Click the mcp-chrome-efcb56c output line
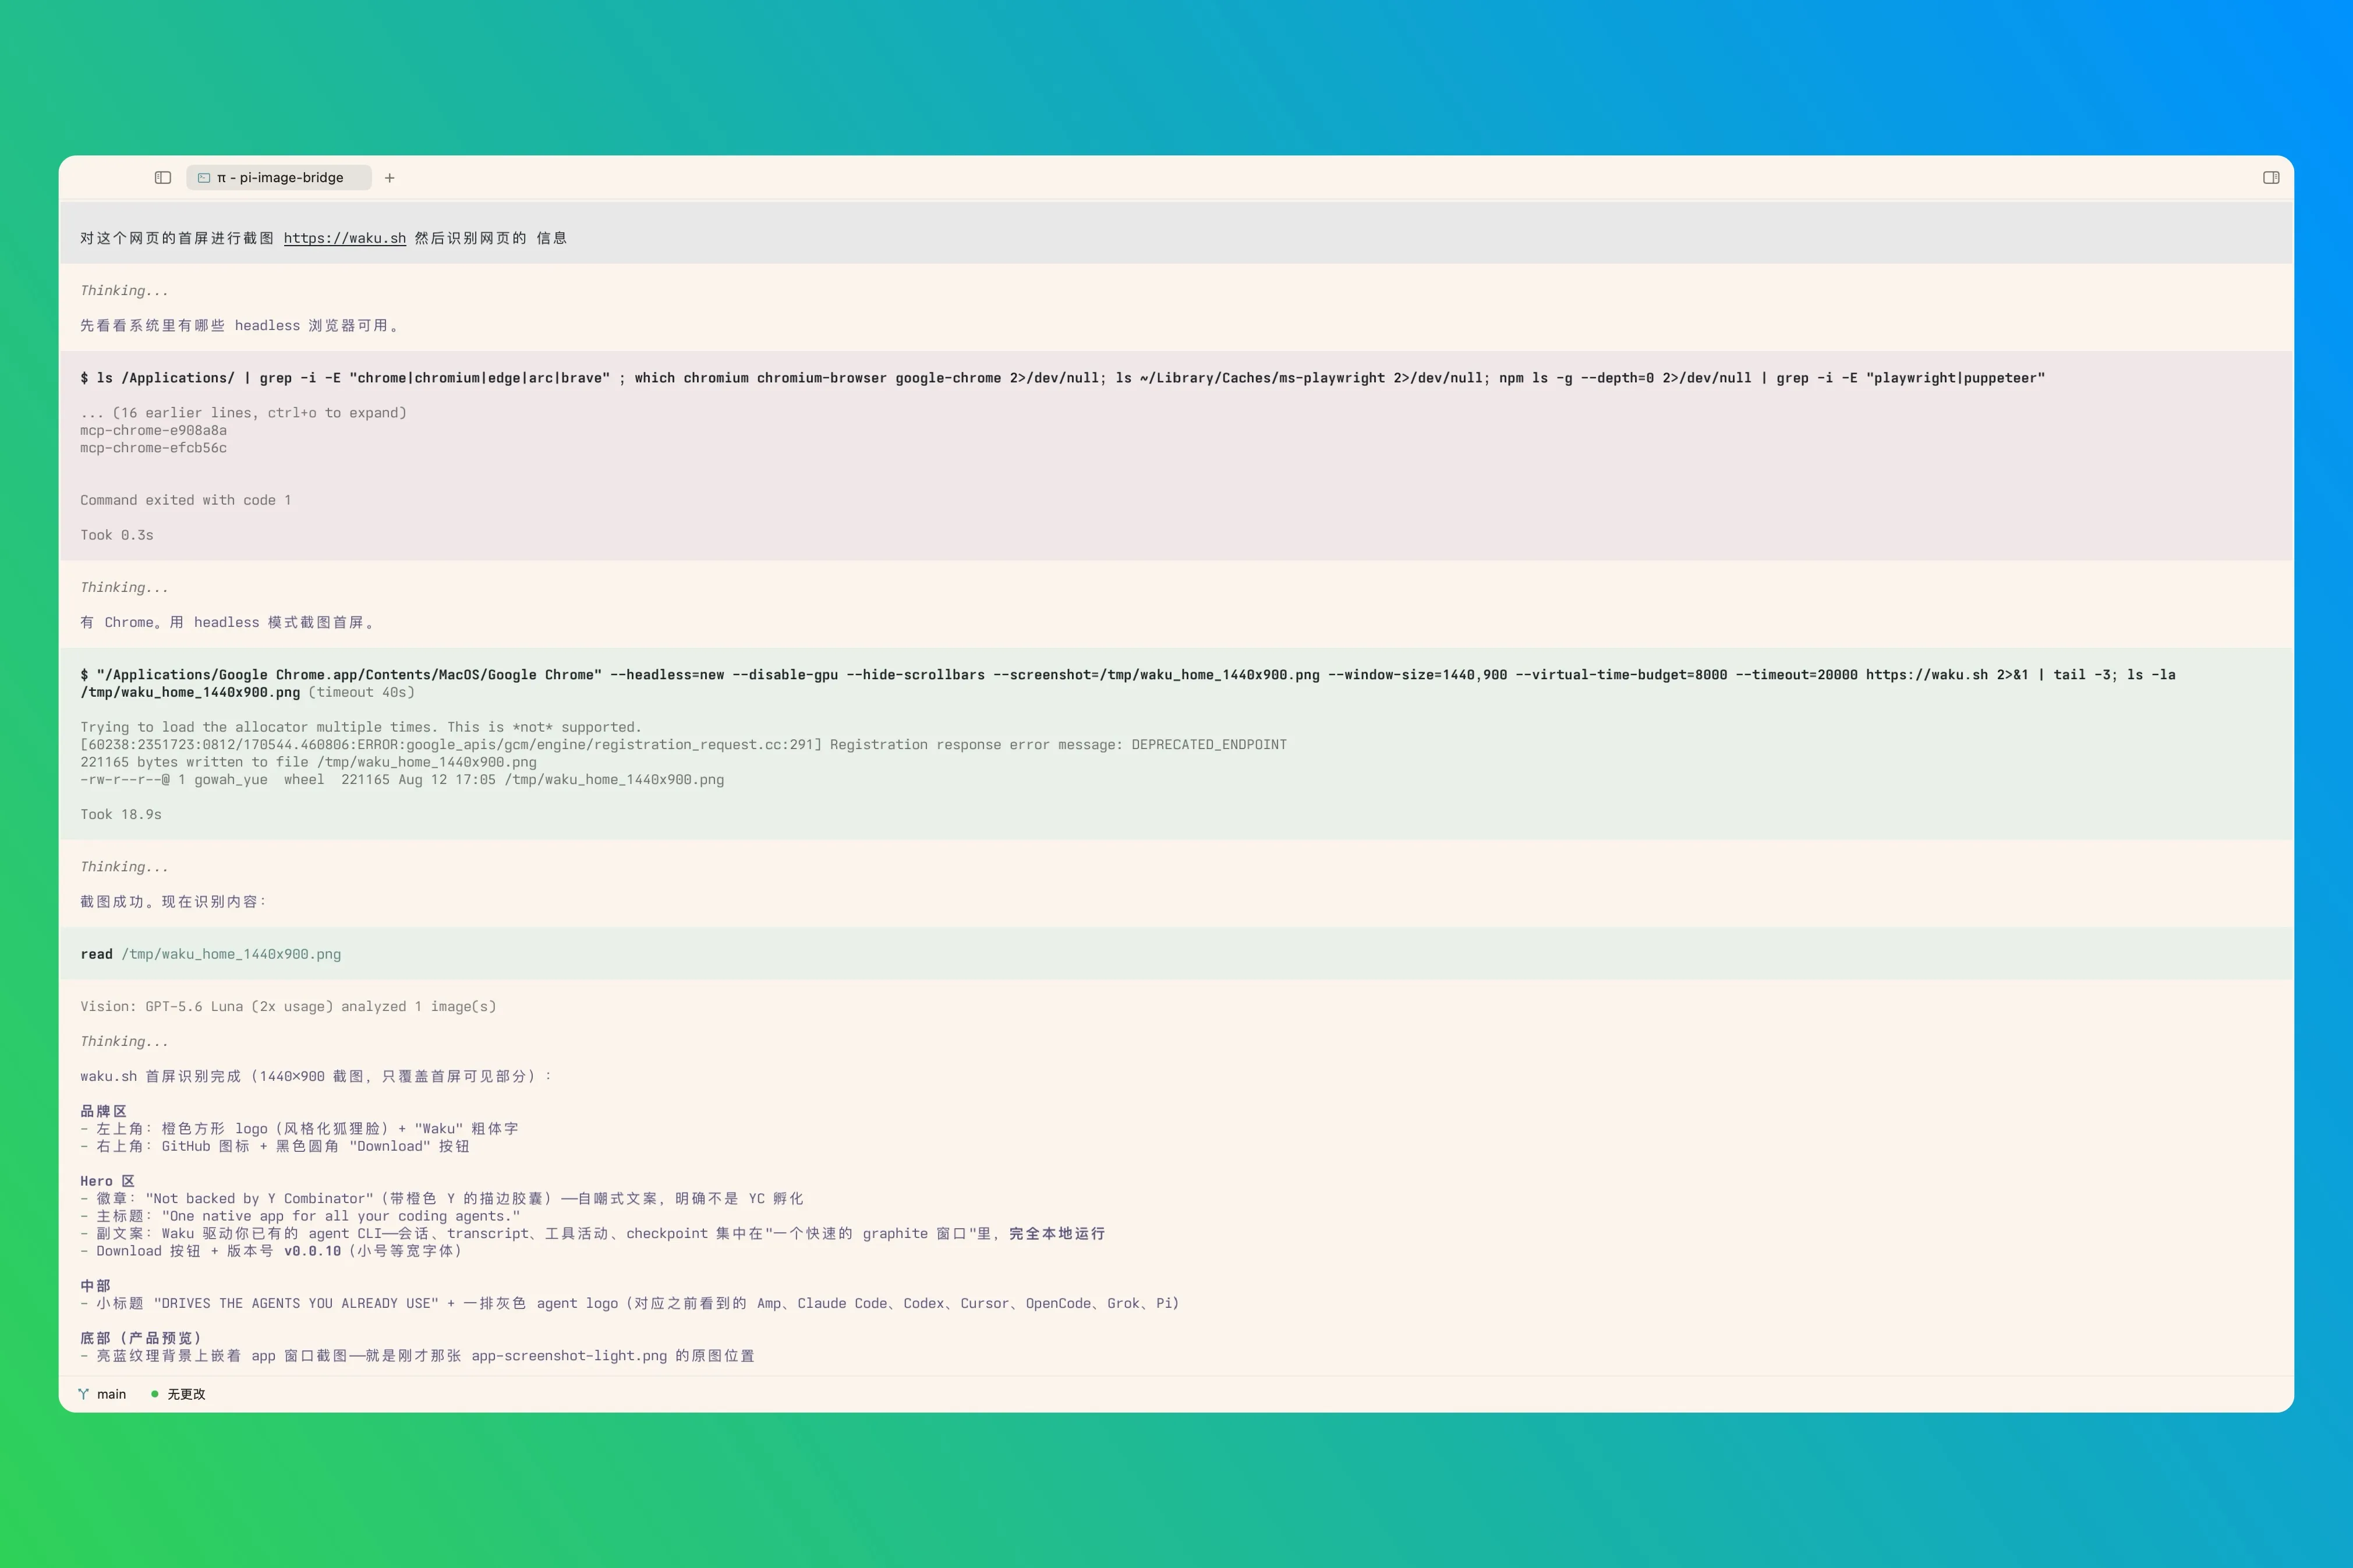This screenshot has width=2353, height=1568. (153, 448)
